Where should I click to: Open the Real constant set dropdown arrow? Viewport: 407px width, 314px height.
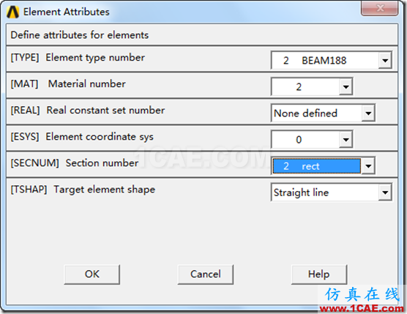pyautogui.click(x=368, y=113)
